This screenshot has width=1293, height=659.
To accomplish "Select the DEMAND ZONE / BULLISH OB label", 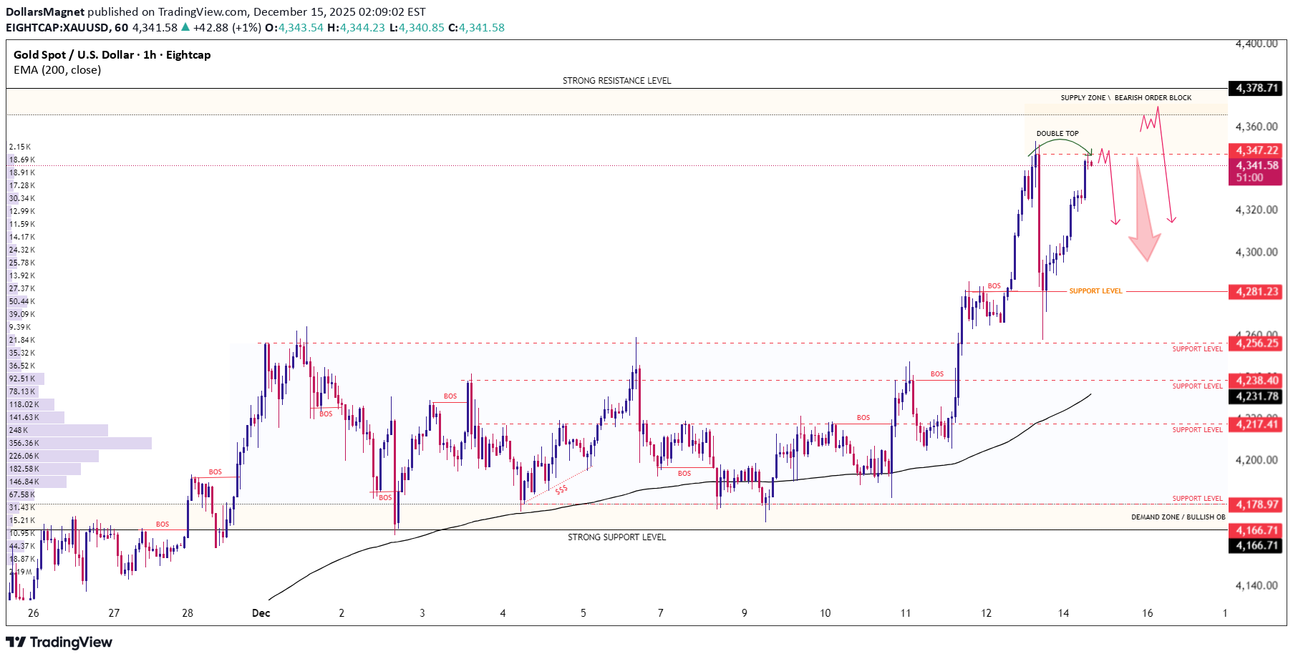I will tap(1178, 517).
